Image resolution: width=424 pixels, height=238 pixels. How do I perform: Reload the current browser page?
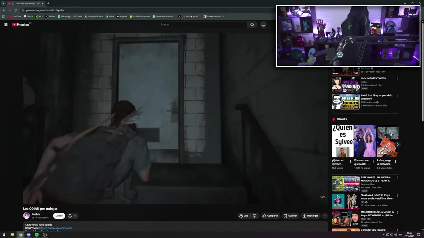[16, 10]
